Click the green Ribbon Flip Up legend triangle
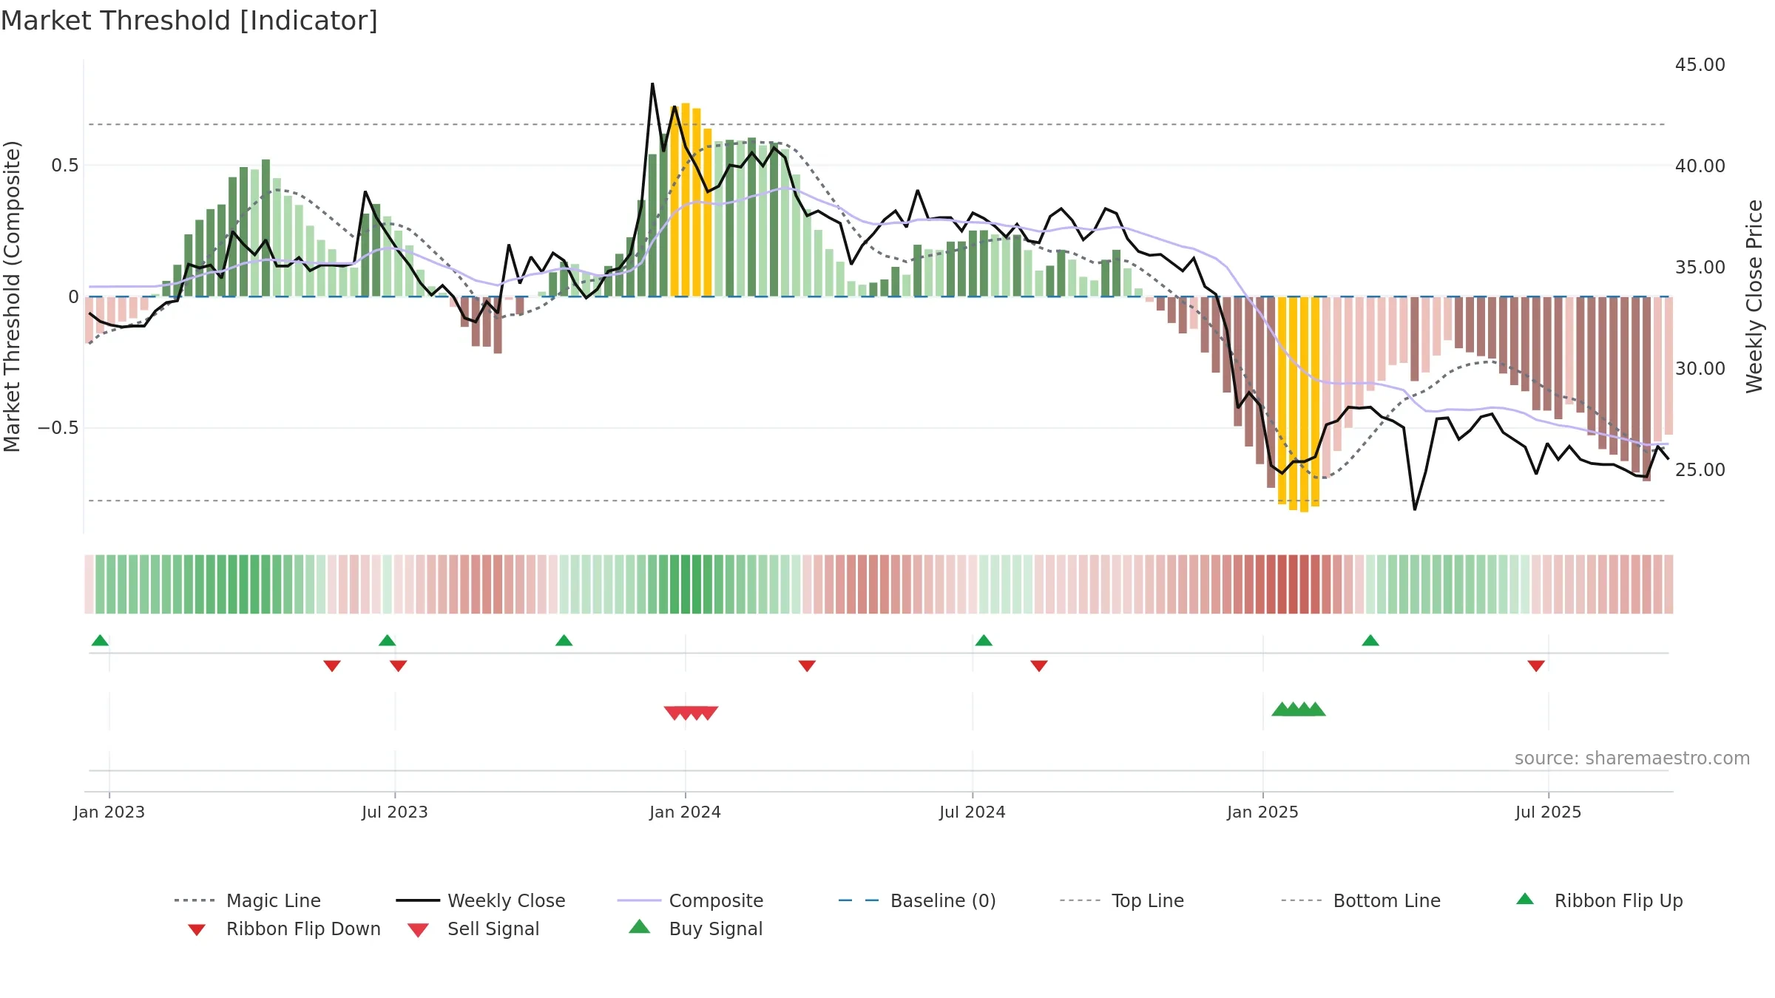 1525,899
